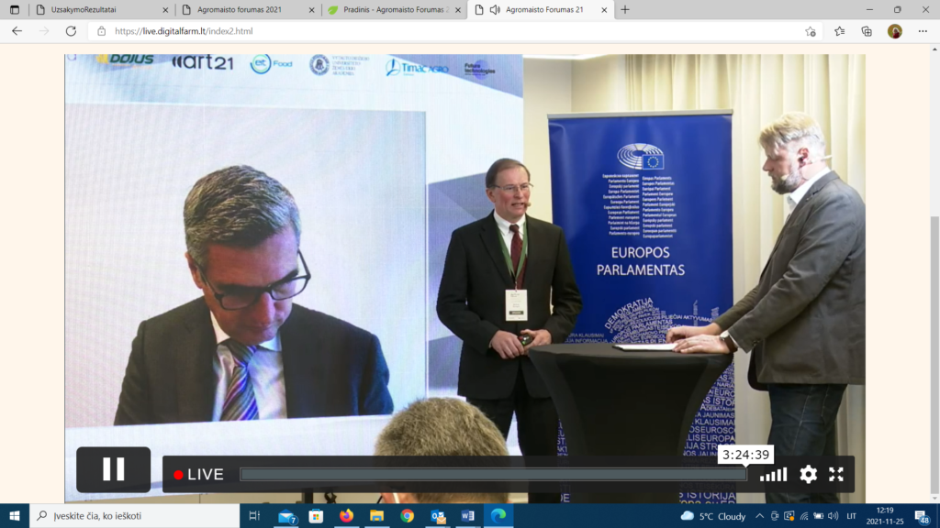This screenshot has height=528, width=940.
Task: Add this page to favorites
Action: pos(811,31)
